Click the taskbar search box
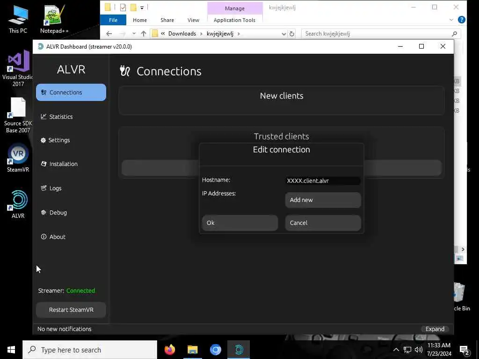This screenshot has height=359, width=479. pyautogui.click(x=89, y=350)
